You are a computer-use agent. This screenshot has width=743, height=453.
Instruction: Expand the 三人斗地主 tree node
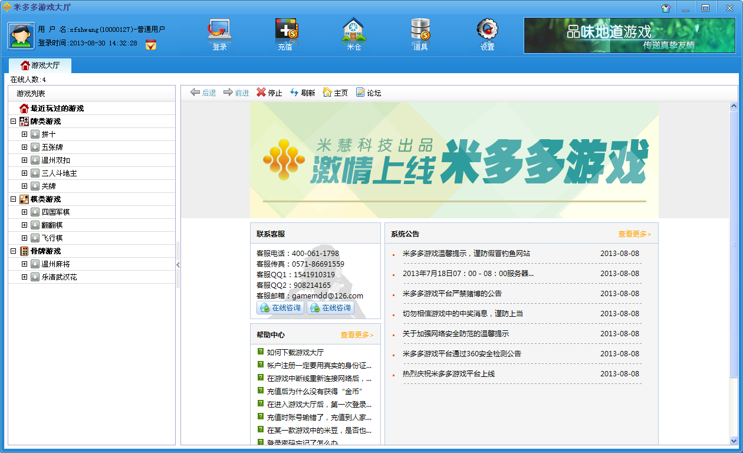[24, 173]
